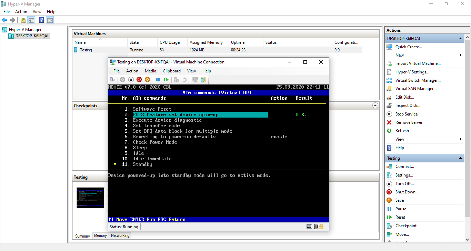Click 'Execute device diagnostic' in VM screen

tap(167, 120)
